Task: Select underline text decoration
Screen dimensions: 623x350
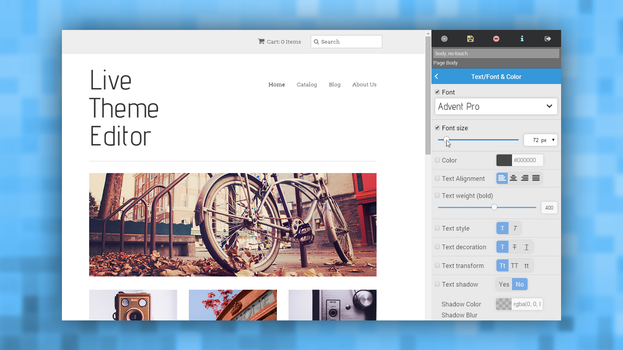Action: tap(527, 247)
